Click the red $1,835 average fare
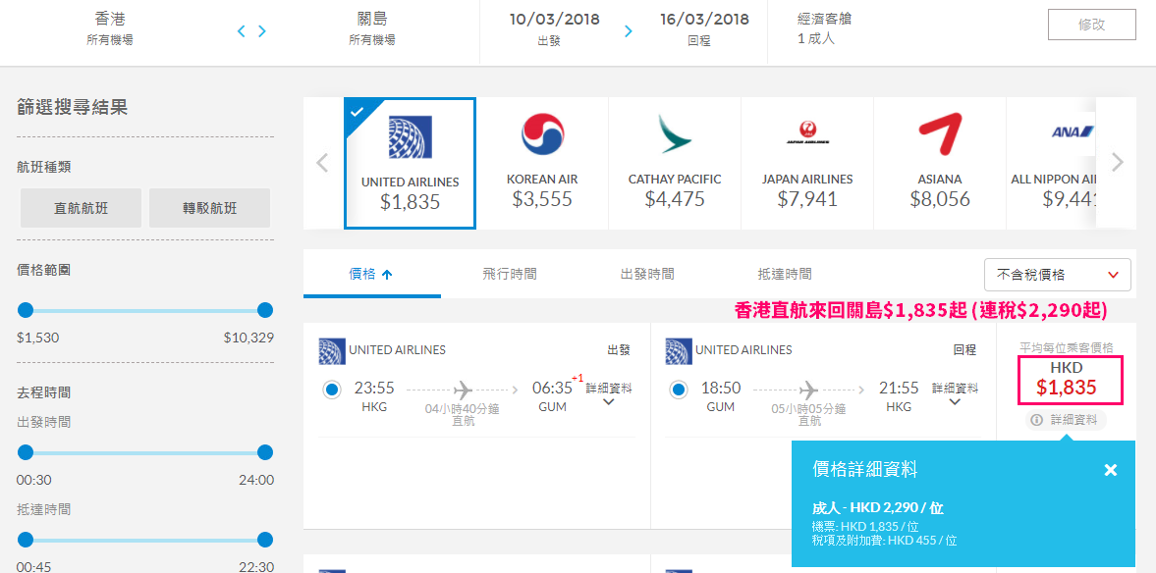 tap(1066, 388)
